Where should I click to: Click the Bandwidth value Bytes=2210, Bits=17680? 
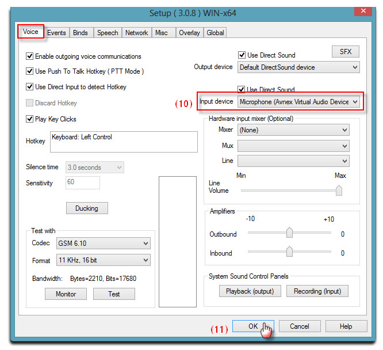pyautogui.click(x=103, y=279)
